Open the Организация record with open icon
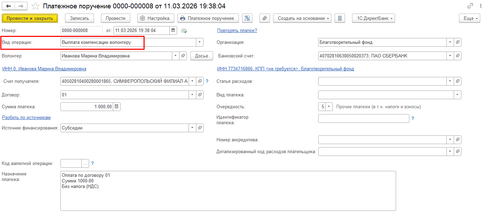 click(x=458, y=42)
